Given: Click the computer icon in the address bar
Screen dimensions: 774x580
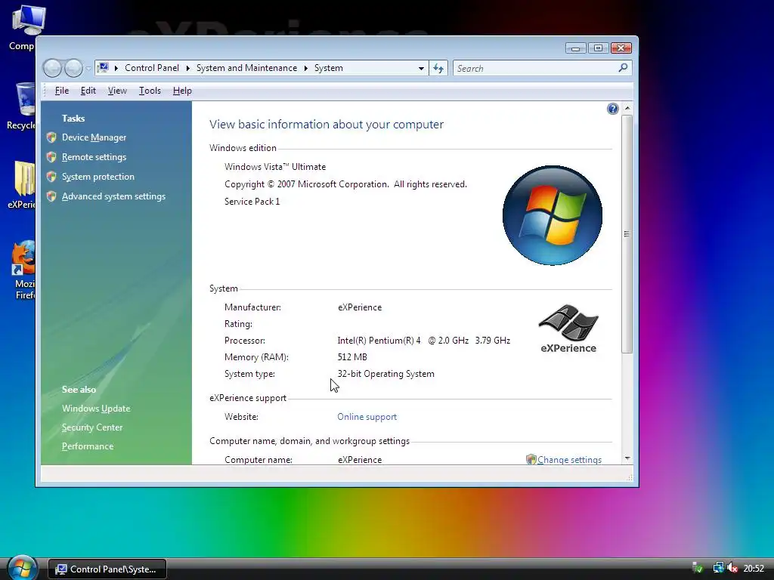Looking at the screenshot, I should (x=103, y=67).
